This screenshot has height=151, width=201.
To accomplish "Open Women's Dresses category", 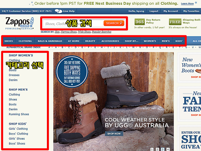I will pos(14,75).
